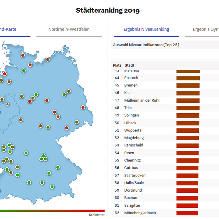Image resolution: width=219 pixels, height=219 pixels.
Task: Open the Deutschland-Karte tab
Action: coord(14,29)
